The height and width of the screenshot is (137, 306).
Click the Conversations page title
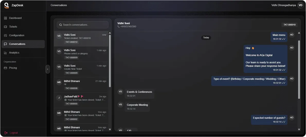pos(59,5)
